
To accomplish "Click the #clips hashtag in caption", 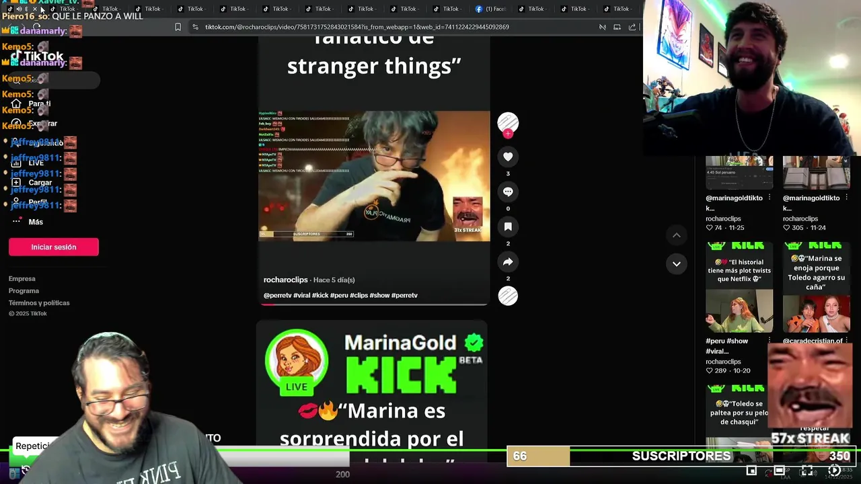I will pyautogui.click(x=359, y=295).
